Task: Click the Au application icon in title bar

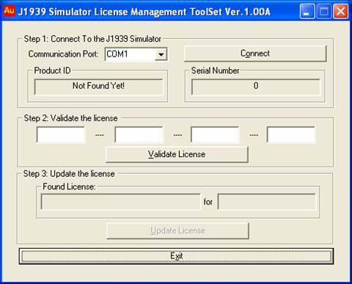Action: pyautogui.click(x=10, y=11)
